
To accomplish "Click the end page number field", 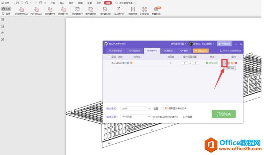I will click(x=195, y=63).
